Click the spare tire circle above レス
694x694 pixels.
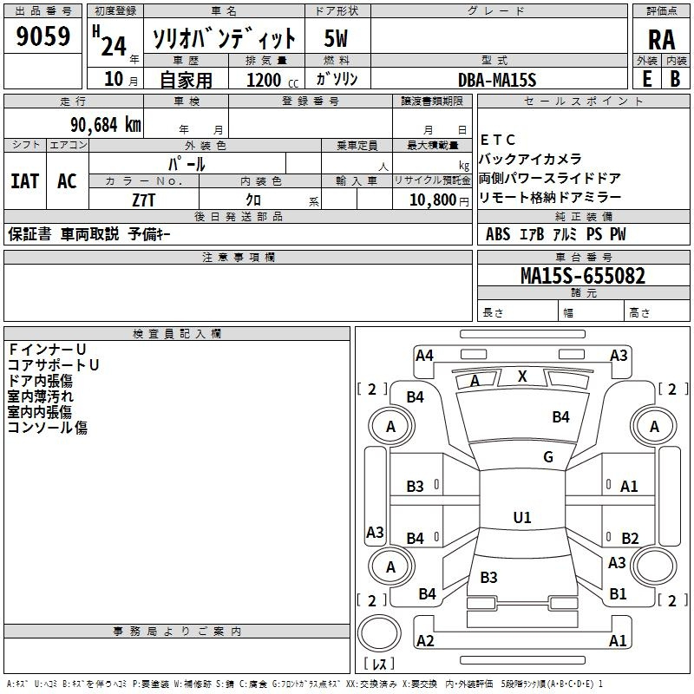click(x=380, y=634)
